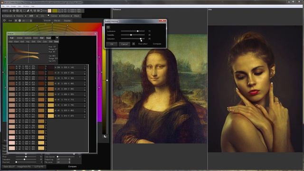Click Cancel in Instant Matching dialog
This screenshot has width=304, height=171.
click(x=124, y=44)
